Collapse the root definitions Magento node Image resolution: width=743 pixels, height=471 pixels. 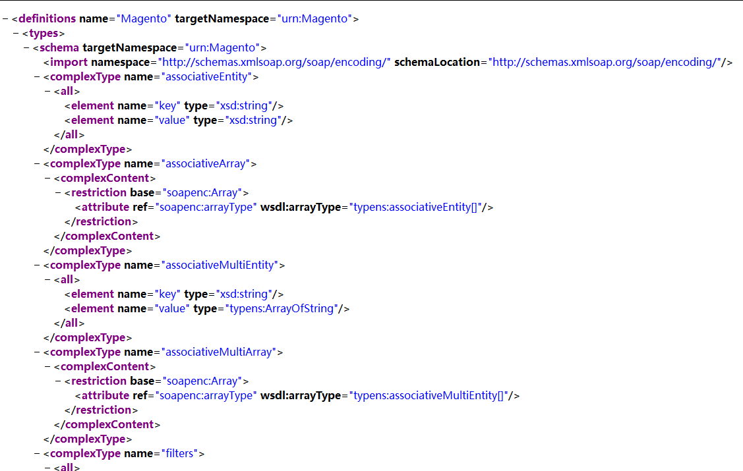[x=5, y=19]
